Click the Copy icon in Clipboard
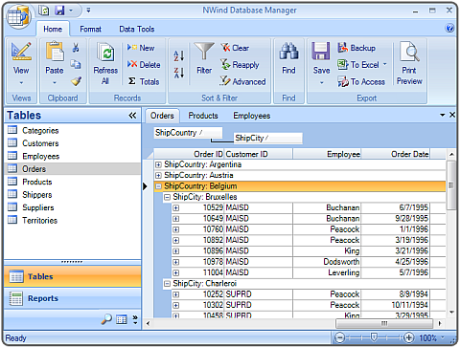This screenshot has height=347, width=460. pos(76,64)
